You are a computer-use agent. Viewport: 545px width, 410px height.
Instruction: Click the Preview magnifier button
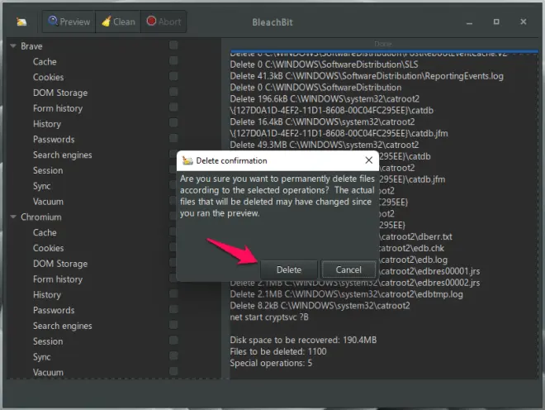tap(69, 21)
